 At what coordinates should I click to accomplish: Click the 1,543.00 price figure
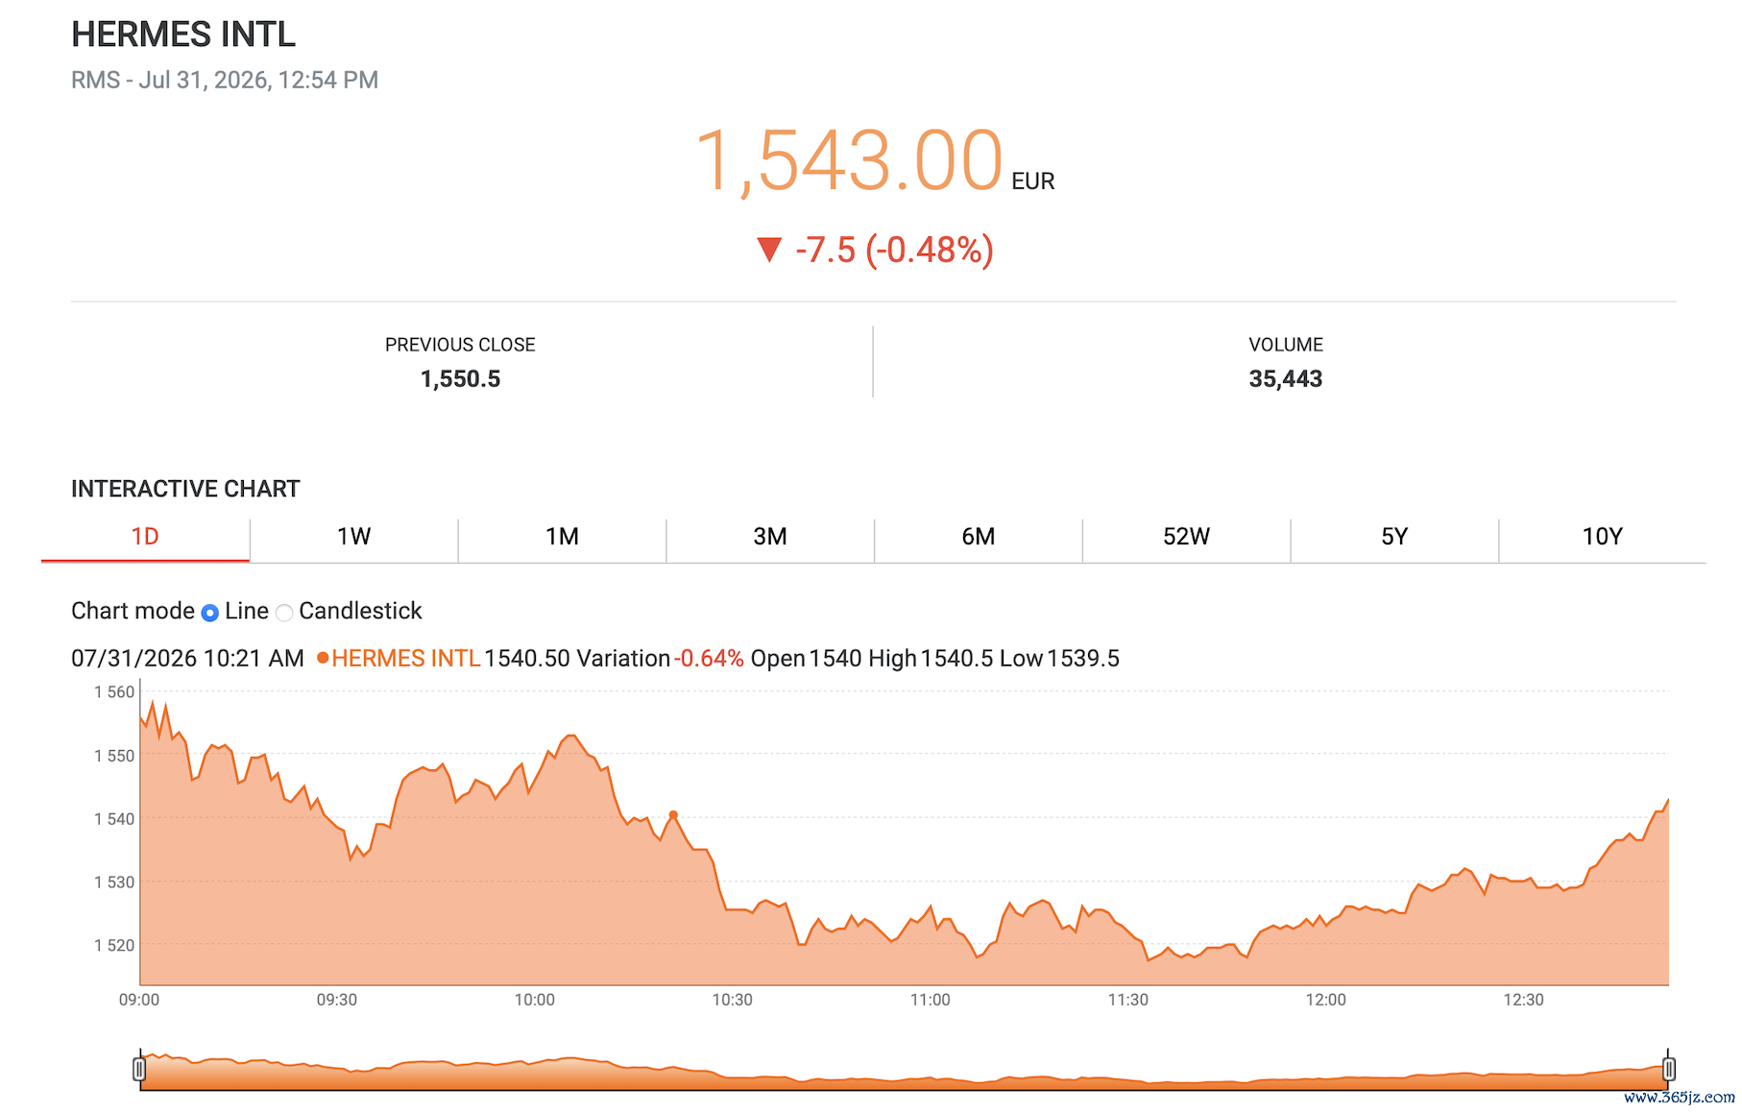pos(849,160)
